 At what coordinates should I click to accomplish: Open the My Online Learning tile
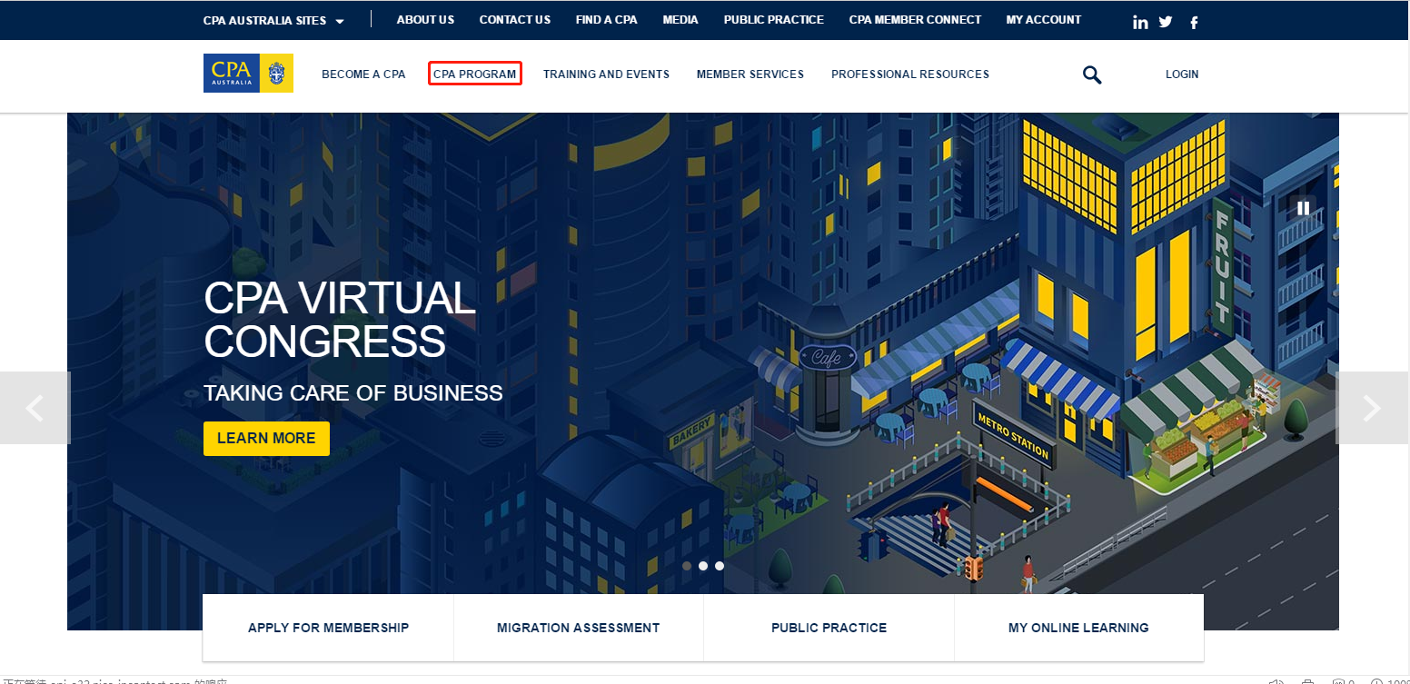[x=1078, y=628]
